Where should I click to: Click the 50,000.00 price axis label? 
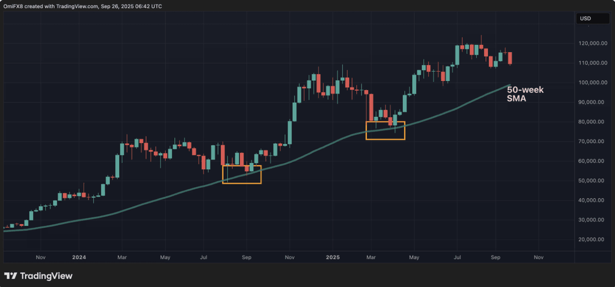point(592,181)
